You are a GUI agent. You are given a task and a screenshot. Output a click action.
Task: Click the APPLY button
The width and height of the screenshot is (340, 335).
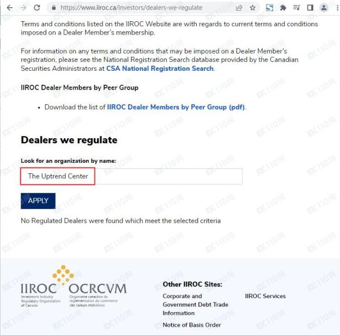click(x=38, y=201)
